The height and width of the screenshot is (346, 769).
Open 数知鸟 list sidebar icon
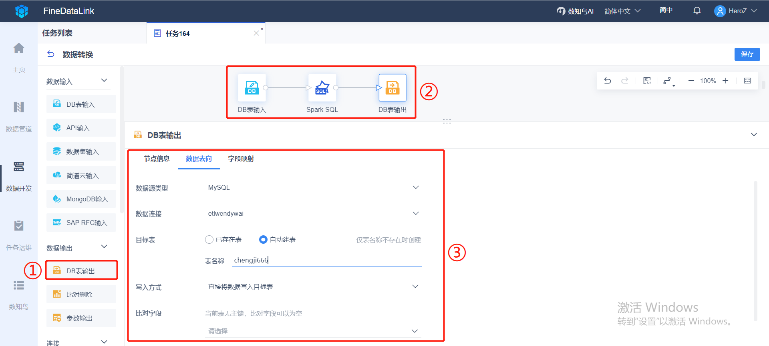coord(19,285)
